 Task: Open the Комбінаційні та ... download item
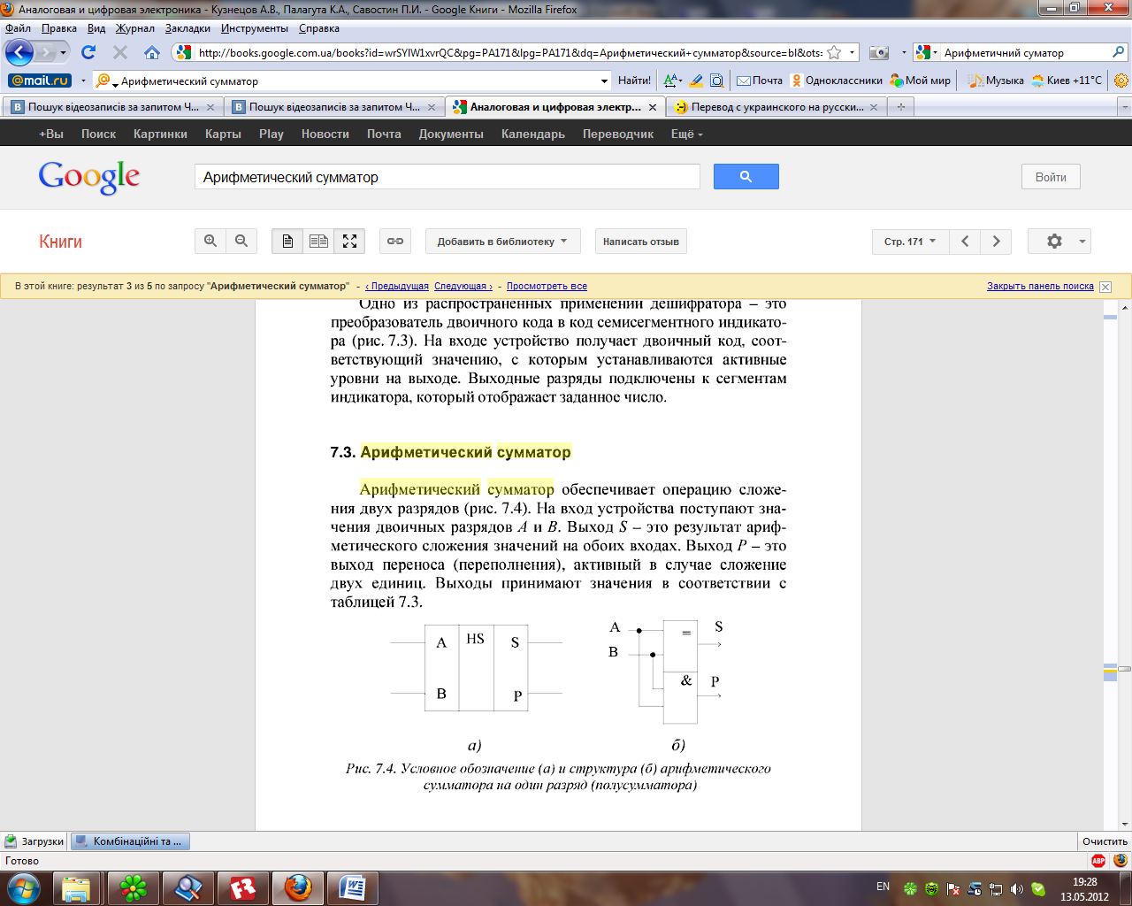coord(130,841)
